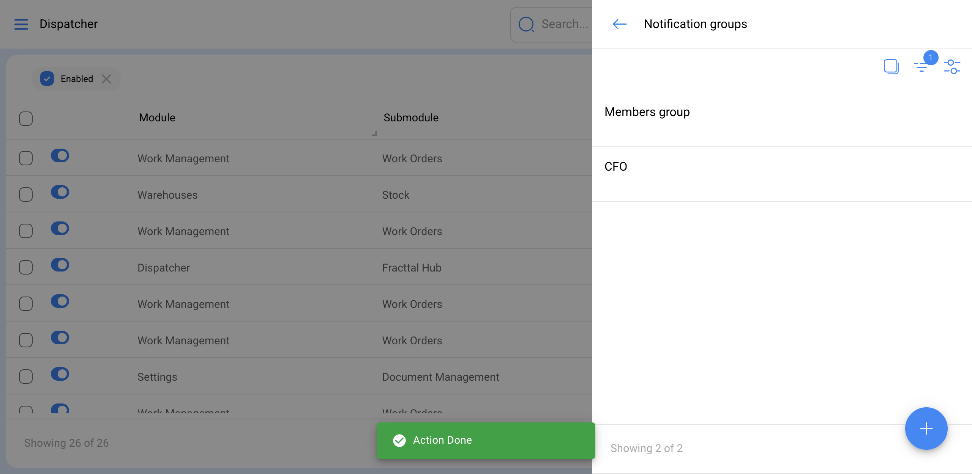The height and width of the screenshot is (474, 972).
Task: Toggle the enabled switch on Dispatcher row
Action: pos(60,265)
